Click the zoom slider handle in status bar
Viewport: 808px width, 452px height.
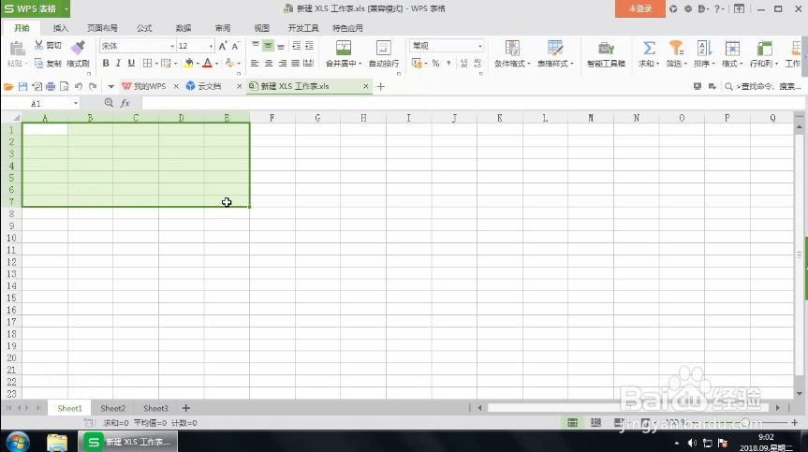pyautogui.click(x=744, y=423)
